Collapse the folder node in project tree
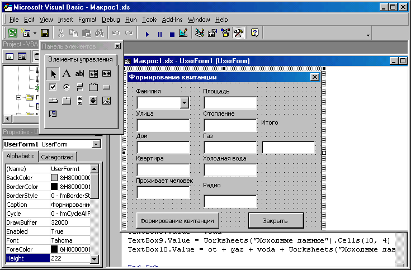Viewport: 411px width, 270px height. (x=18, y=97)
